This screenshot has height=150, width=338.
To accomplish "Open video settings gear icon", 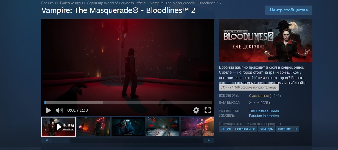I will [x=196, y=110].
